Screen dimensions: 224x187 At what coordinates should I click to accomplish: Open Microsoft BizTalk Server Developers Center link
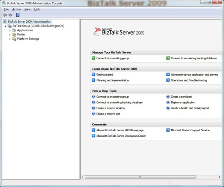[x=121, y=136]
